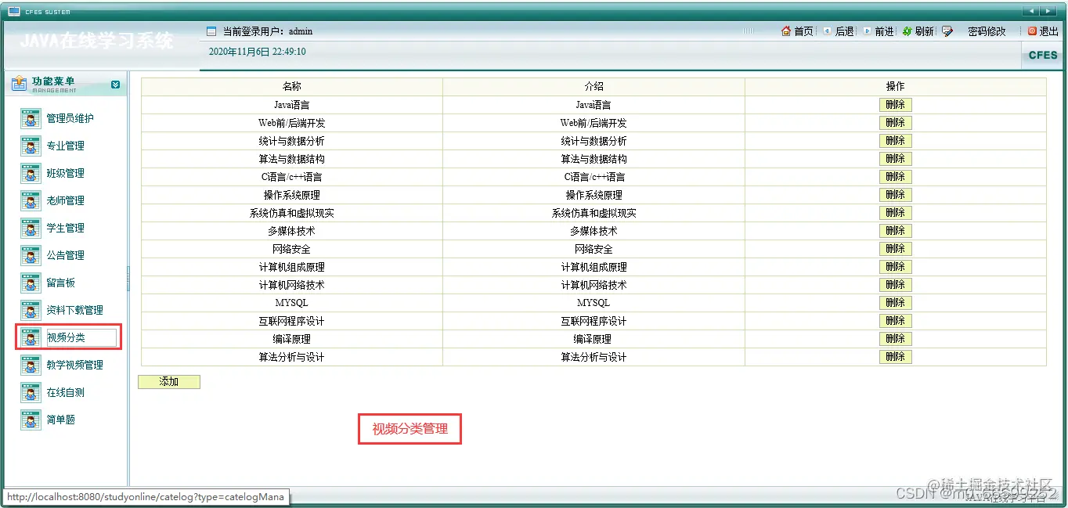This screenshot has height=508, width=1068.
Task: Click the sidebar splitter collapse handle
Action: [x=128, y=278]
